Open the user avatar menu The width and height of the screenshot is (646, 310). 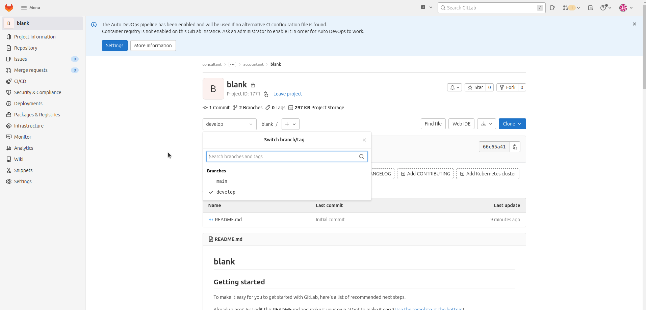tap(626, 8)
